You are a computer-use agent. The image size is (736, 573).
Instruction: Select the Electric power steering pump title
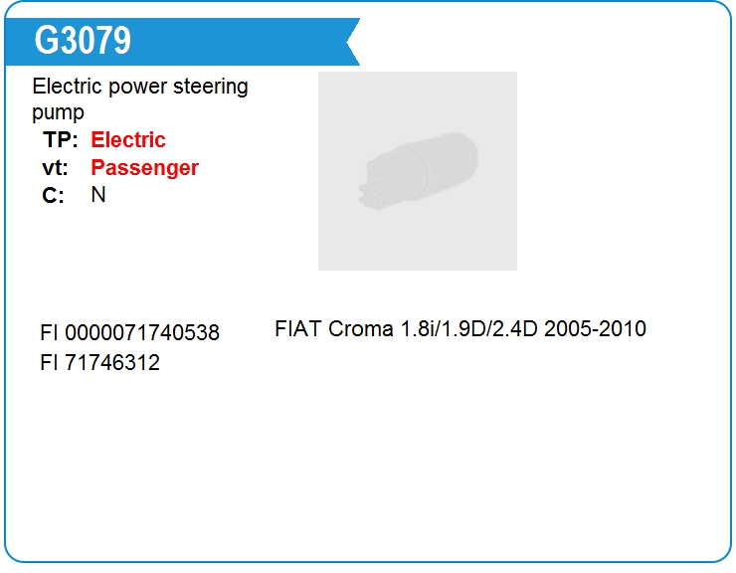pos(140,98)
